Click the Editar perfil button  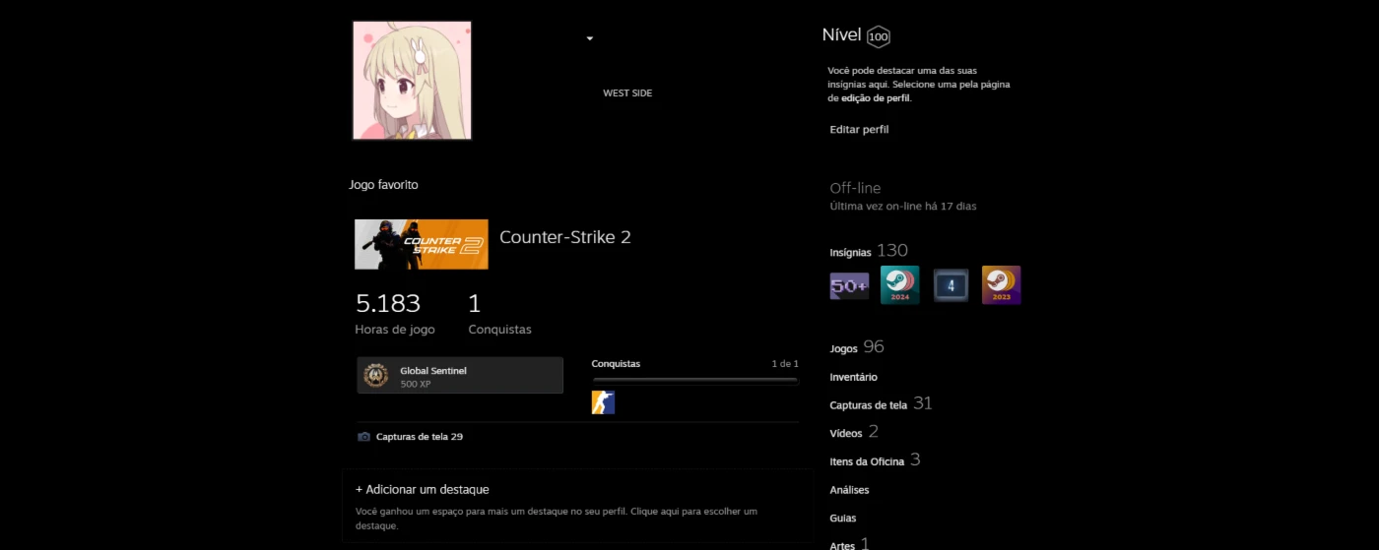point(860,130)
